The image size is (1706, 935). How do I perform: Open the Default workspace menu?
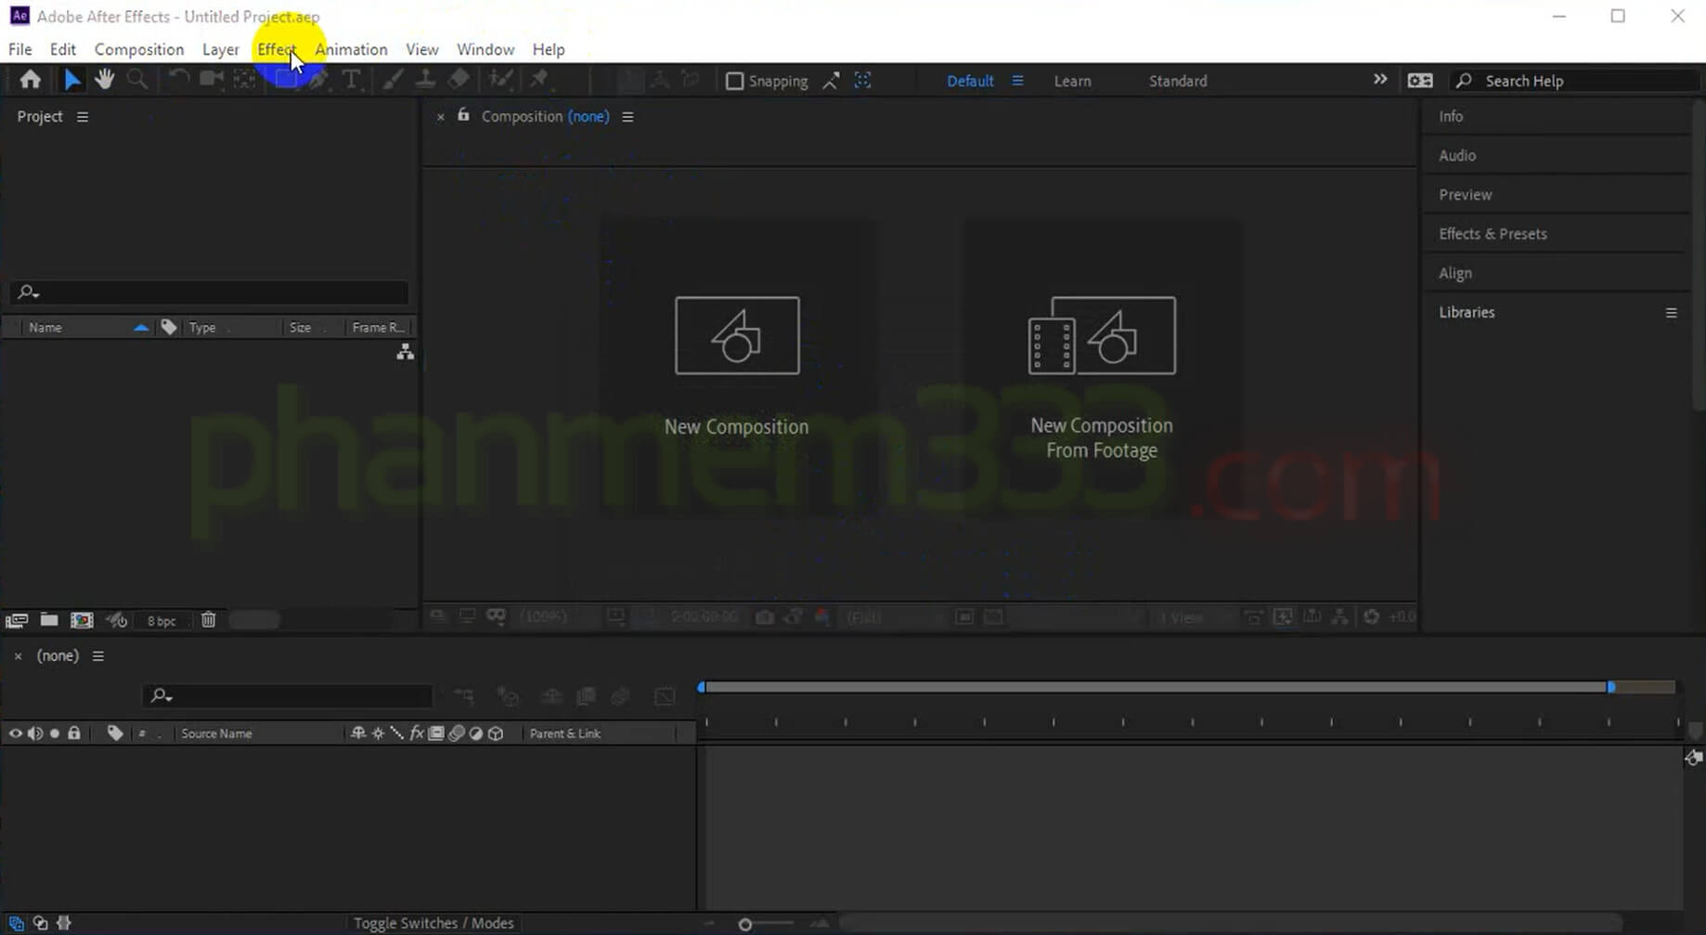point(1017,81)
